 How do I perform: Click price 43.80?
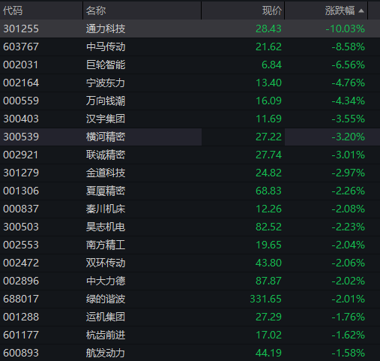[x=268, y=263]
